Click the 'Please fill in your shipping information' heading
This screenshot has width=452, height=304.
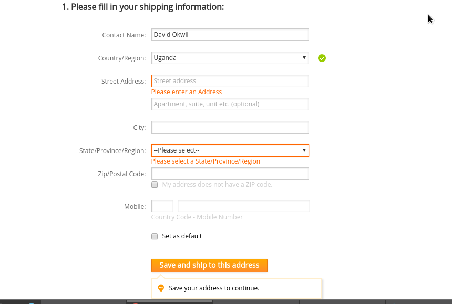pos(143,7)
